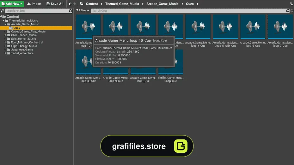Image resolution: width=294 pixels, height=165 pixels.
Task: Go back with the left arrow
Action: coord(70,4)
